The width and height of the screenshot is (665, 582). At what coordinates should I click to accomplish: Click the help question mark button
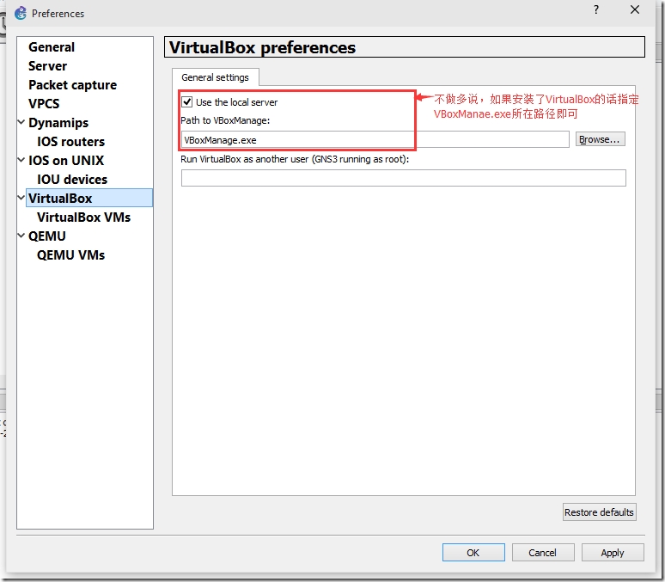tap(596, 9)
